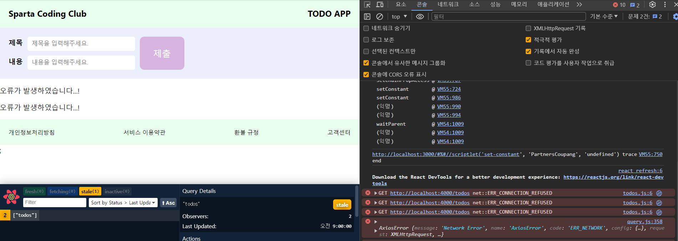Open query.js:358 source link
Image resolution: width=678 pixels, height=241 pixels.
[645, 221]
